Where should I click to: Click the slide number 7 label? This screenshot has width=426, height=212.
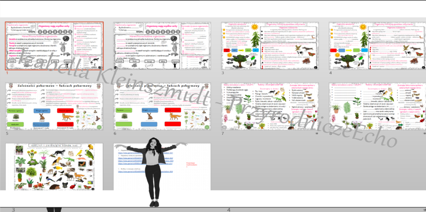click(x=222, y=133)
